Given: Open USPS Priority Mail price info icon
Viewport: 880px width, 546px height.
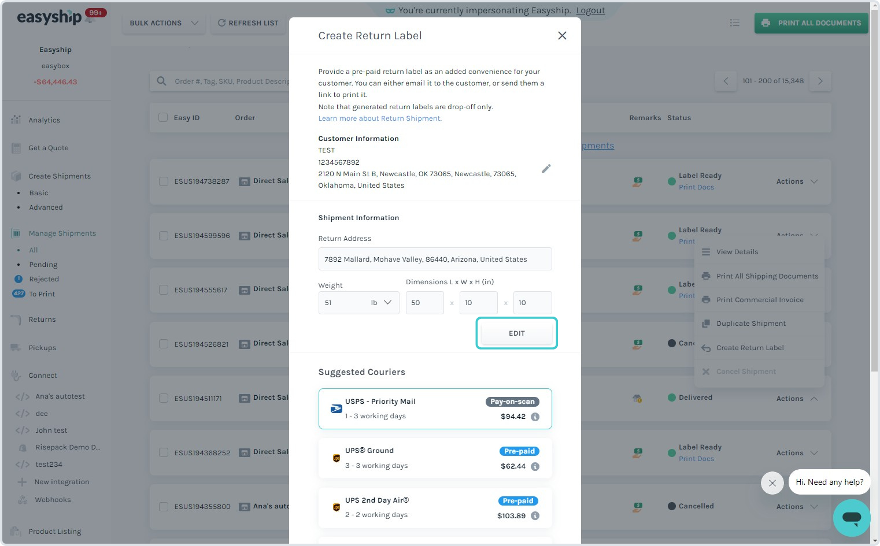Looking at the screenshot, I should [x=535, y=417].
